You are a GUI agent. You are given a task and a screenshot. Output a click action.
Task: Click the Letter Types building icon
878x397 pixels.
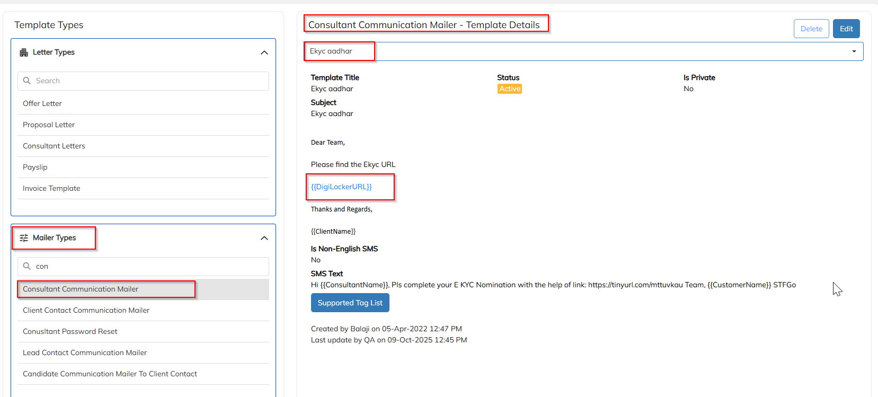point(24,52)
